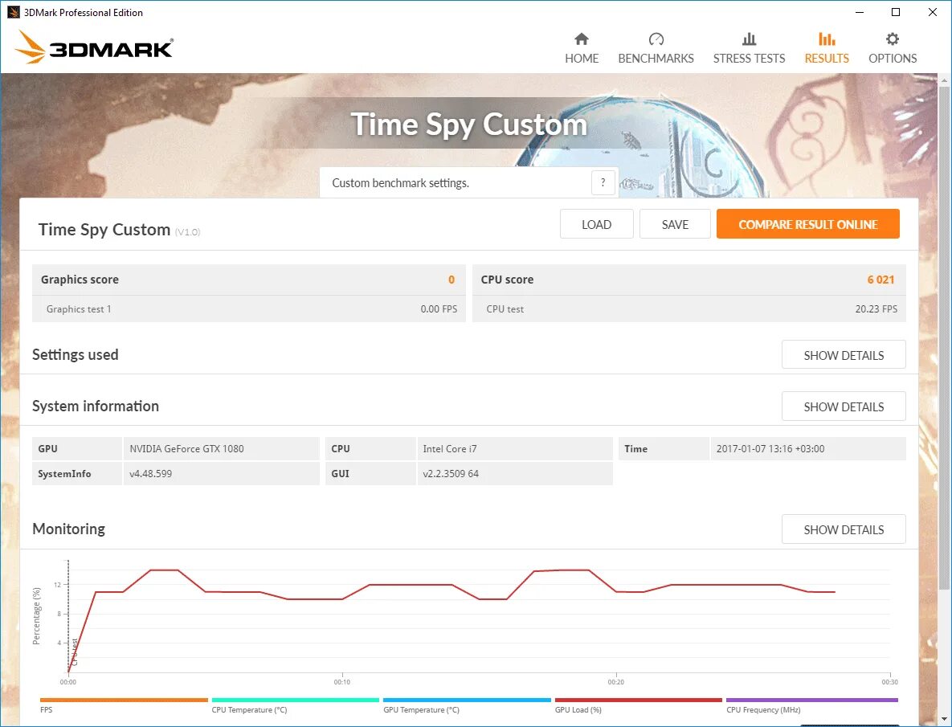Screen dimensions: 952x727
Task: Click the scrollbar up arrow
Action: [944, 80]
